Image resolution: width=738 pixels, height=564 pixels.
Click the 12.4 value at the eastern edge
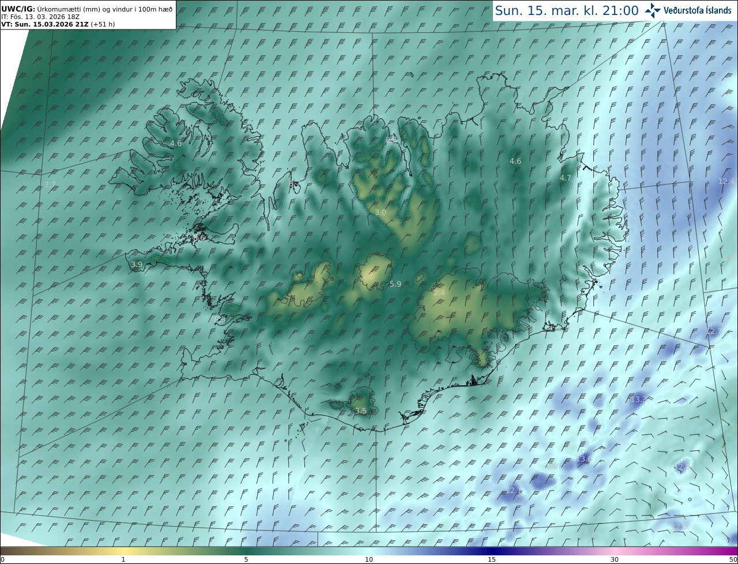[726, 181]
